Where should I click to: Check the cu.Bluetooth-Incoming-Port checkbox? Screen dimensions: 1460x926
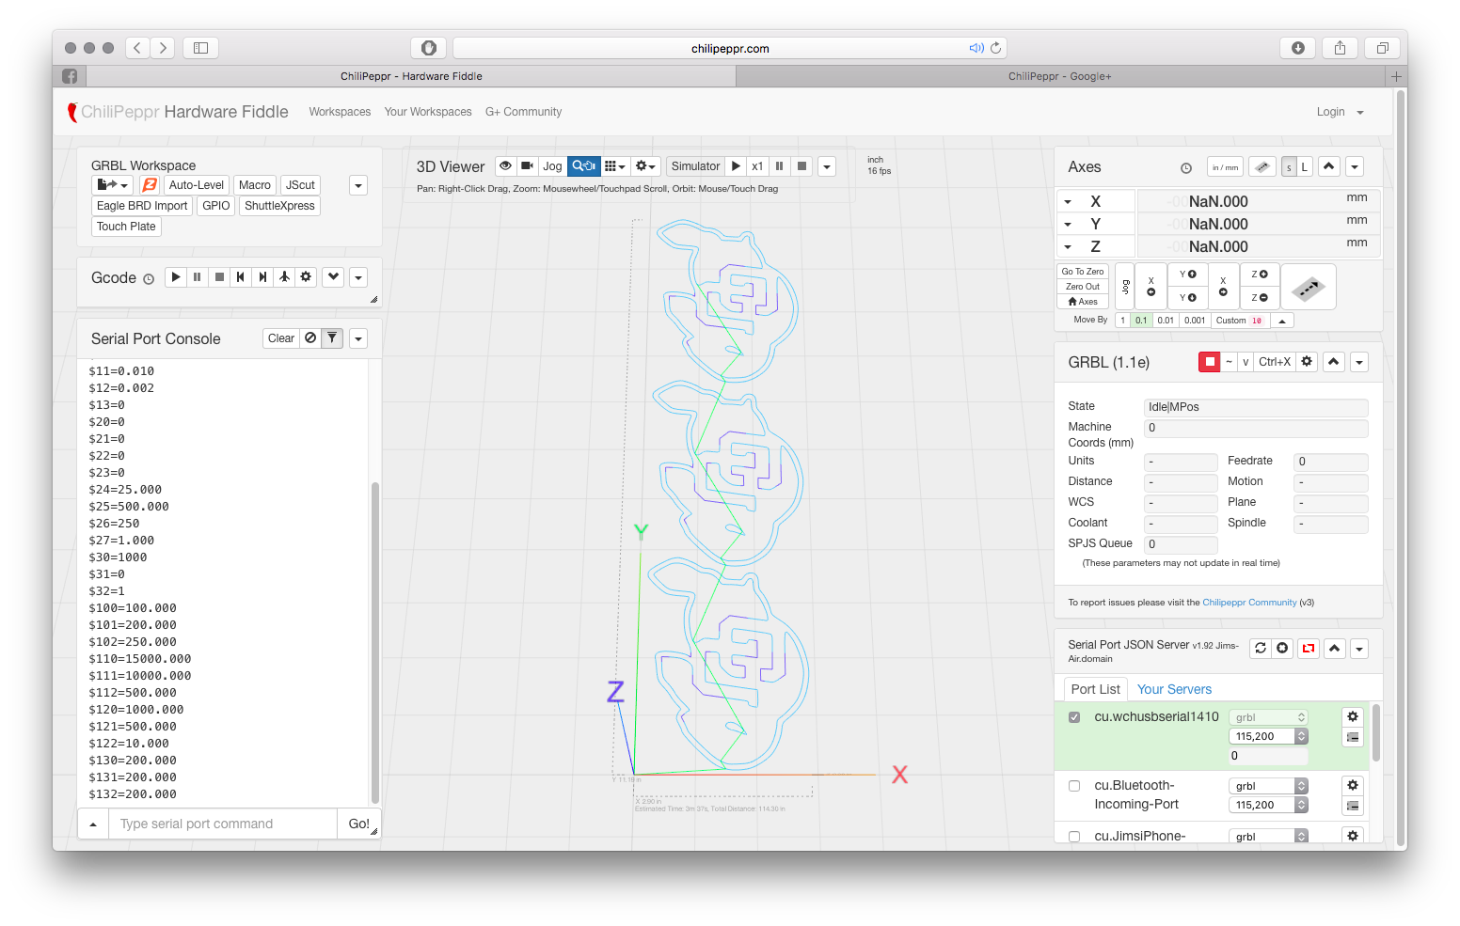(x=1074, y=786)
